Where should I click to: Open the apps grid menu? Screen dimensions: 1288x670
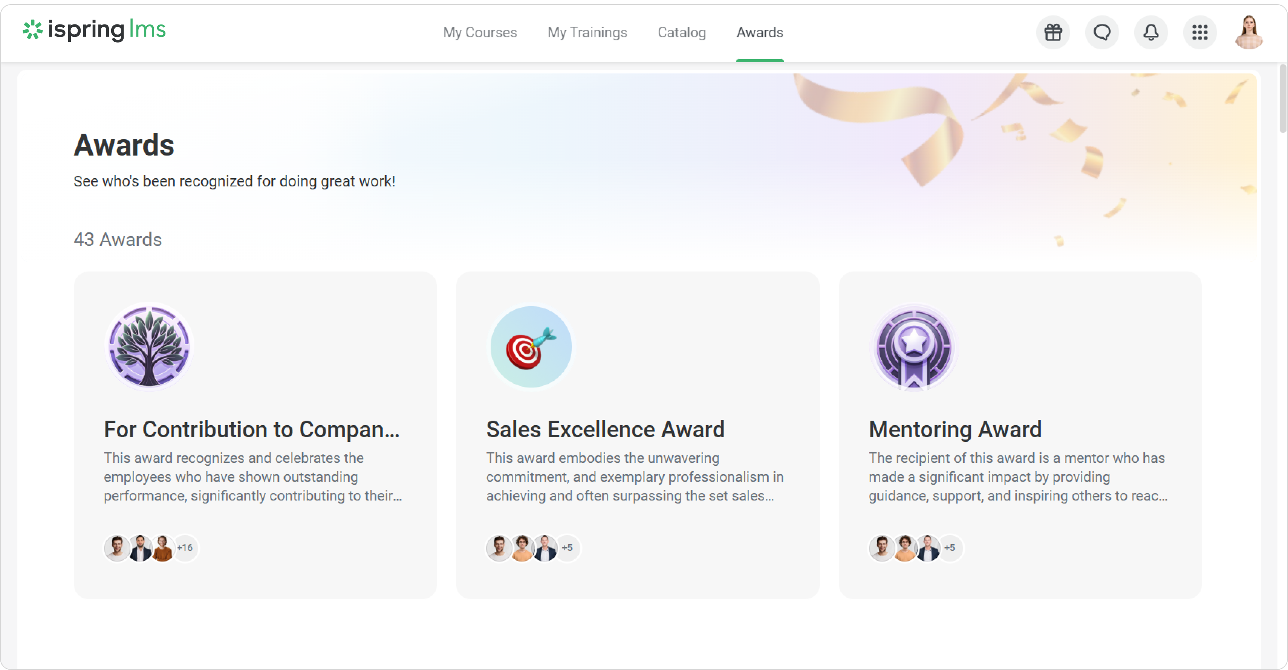[1199, 32]
